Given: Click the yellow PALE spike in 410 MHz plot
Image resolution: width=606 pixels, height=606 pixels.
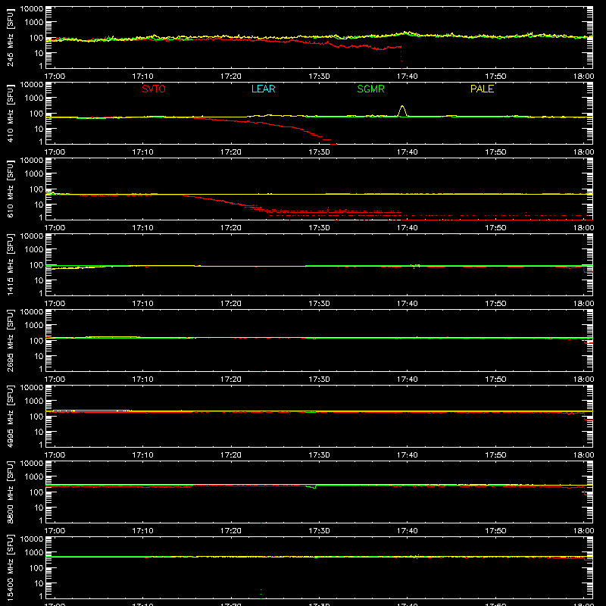Looking at the screenshot, I should click(402, 111).
